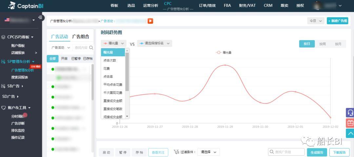Select the 已存档 status filter
Image resolution: width=354 pixels, height=157 pixels.
tap(88, 59)
